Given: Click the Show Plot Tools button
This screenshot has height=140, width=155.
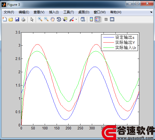Looking at the screenshot, I should (112, 19).
